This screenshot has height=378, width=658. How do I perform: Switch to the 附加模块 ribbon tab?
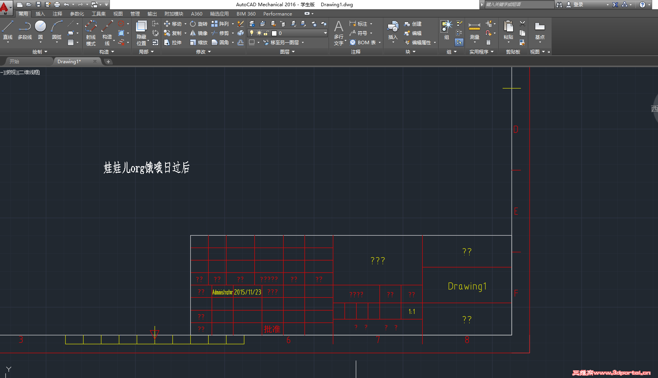click(174, 14)
